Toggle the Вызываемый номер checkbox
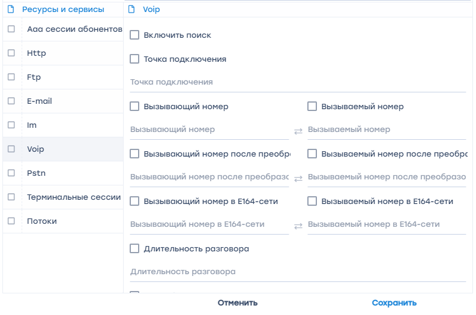The width and height of the screenshot is (476, 315). click(312, 107)
